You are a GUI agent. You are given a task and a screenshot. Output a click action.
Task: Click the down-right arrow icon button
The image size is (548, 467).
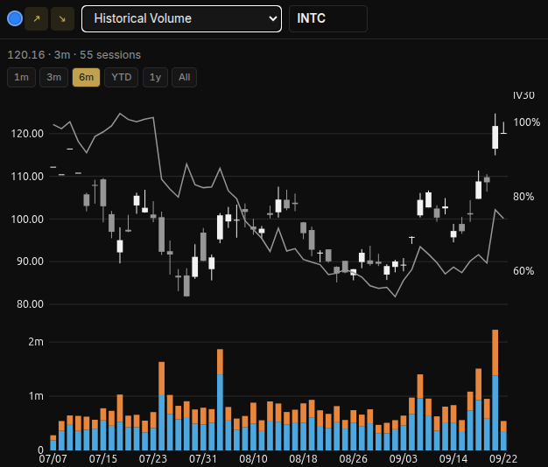(x=62, y=19)
